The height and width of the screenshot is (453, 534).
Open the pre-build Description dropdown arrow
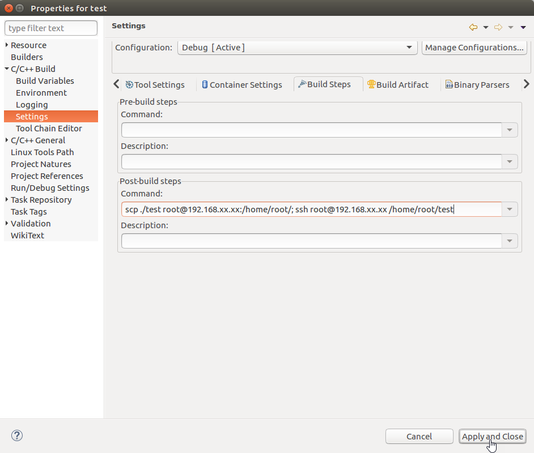510,161
